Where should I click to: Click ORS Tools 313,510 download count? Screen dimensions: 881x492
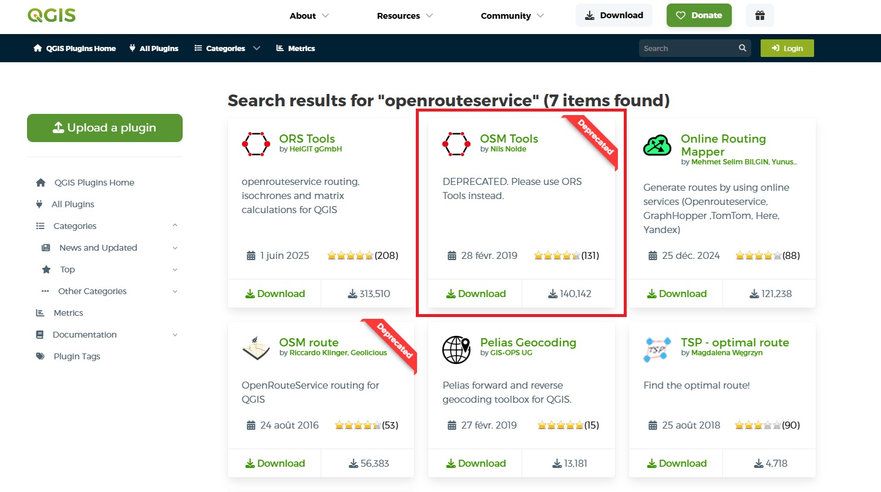[x=369, y=294]
